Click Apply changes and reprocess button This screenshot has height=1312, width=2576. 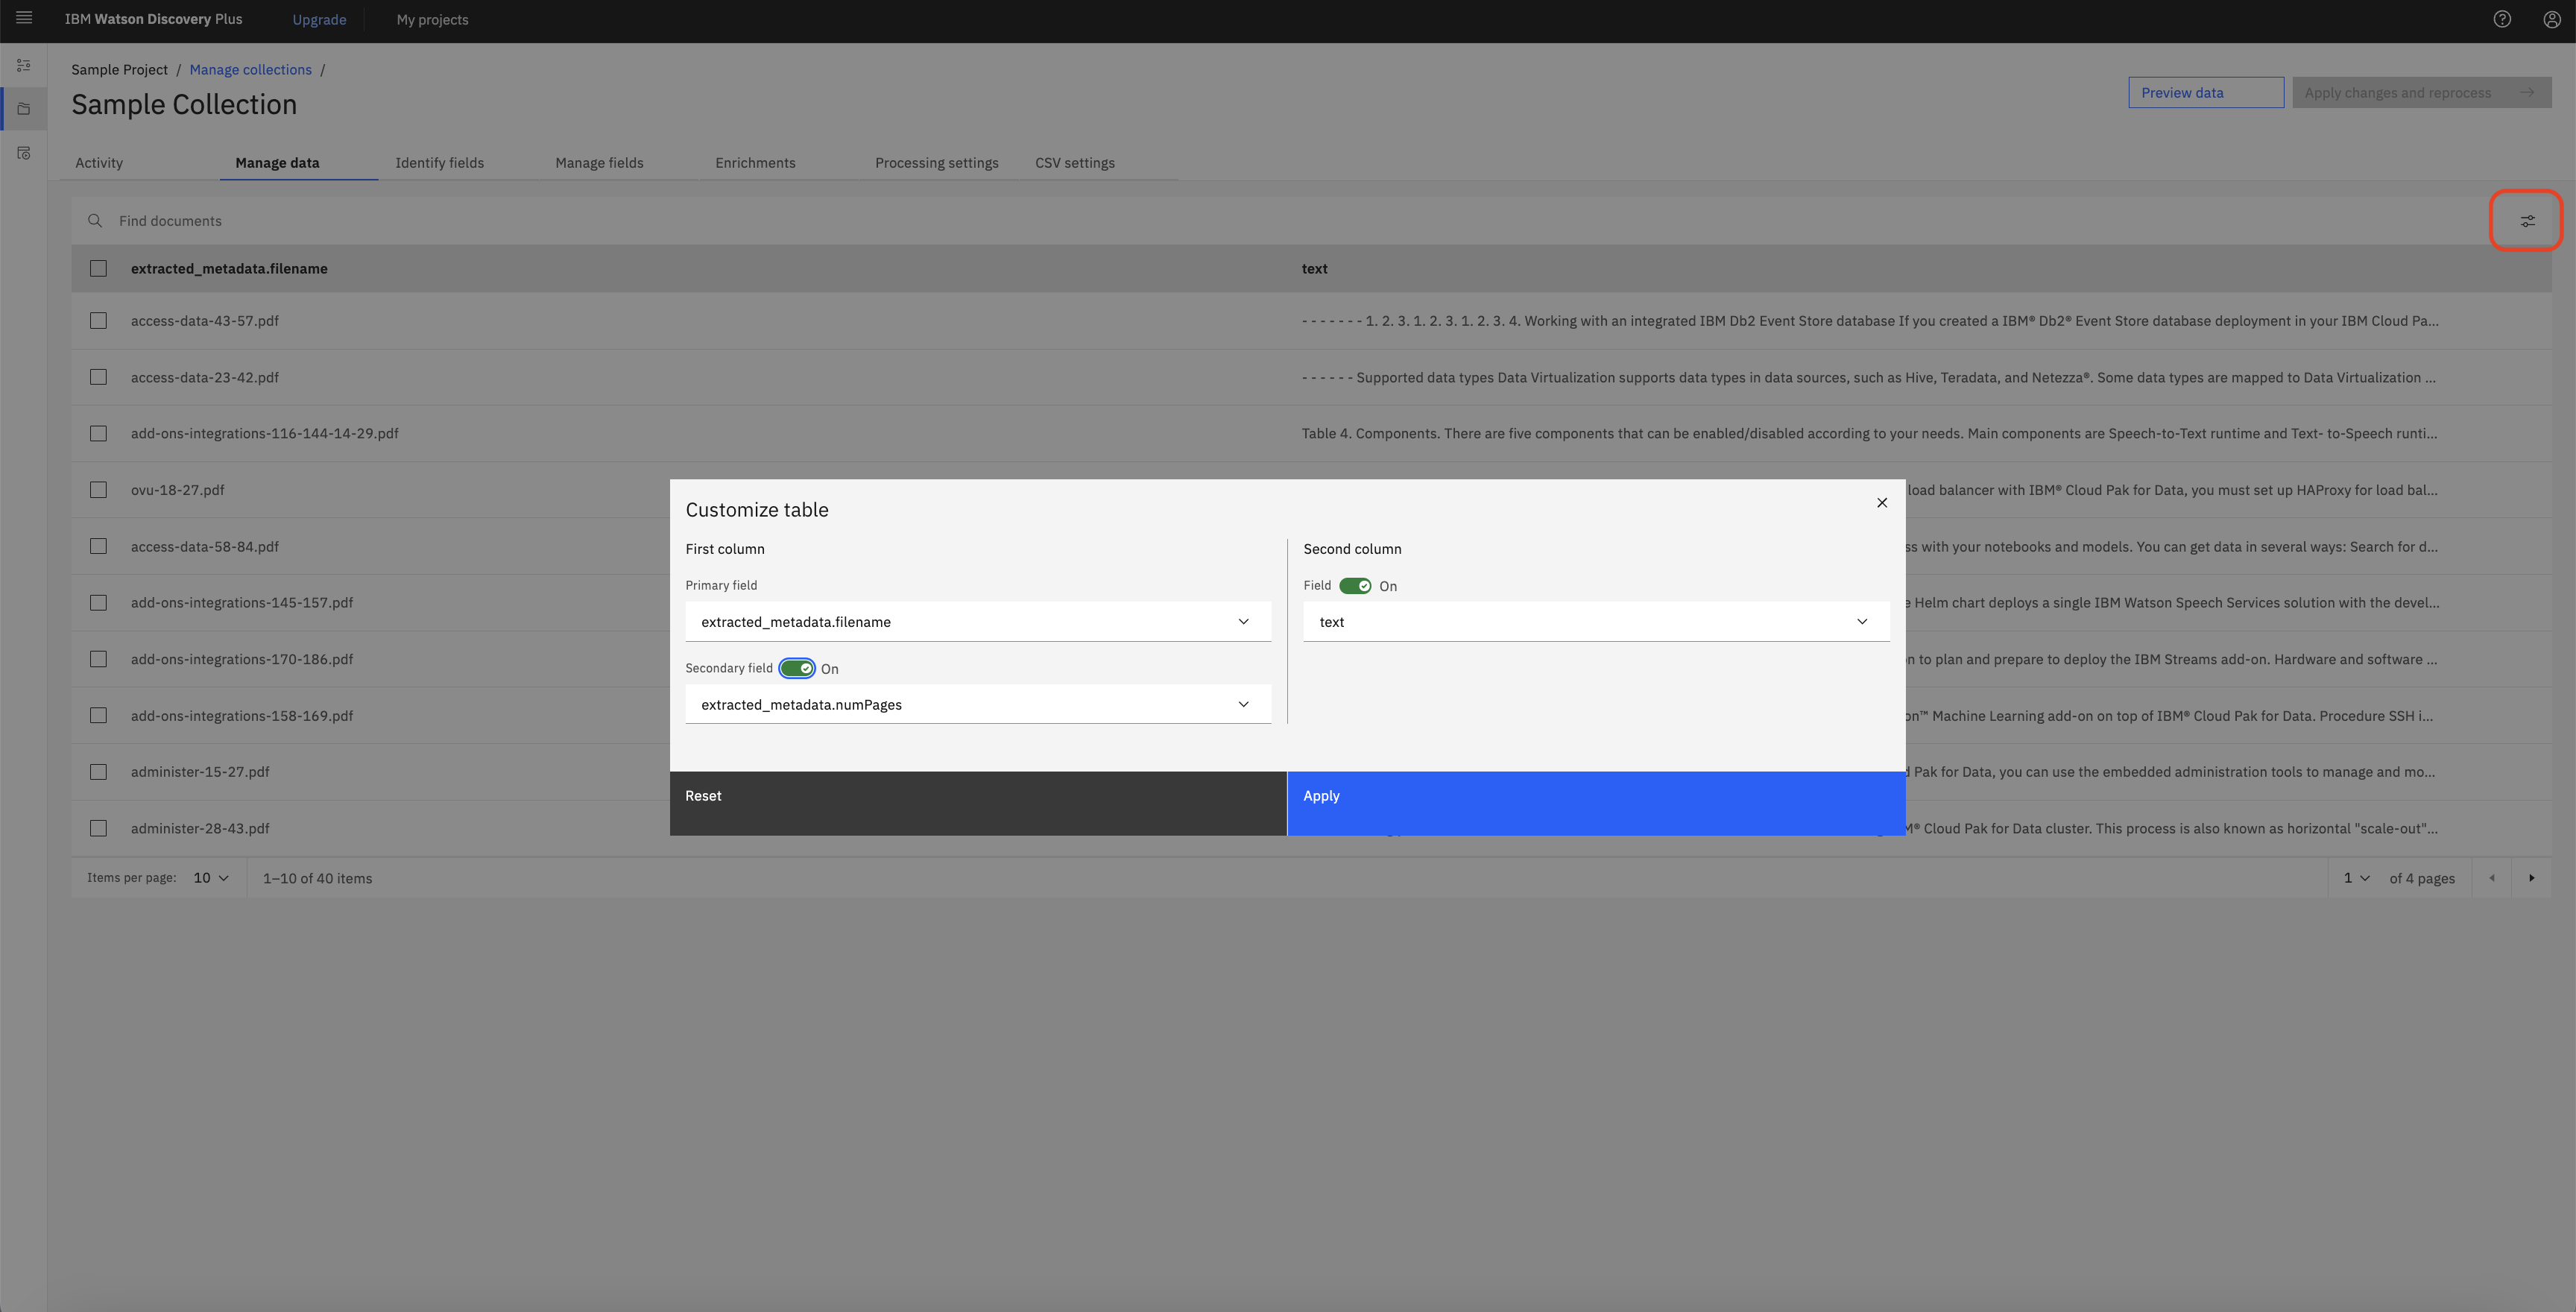pos(2422,93)
